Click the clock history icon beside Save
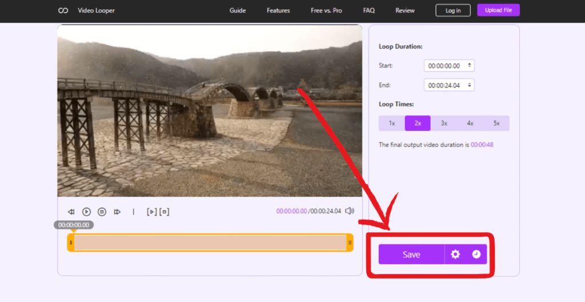585x302 pixels. tap(476, 255)
